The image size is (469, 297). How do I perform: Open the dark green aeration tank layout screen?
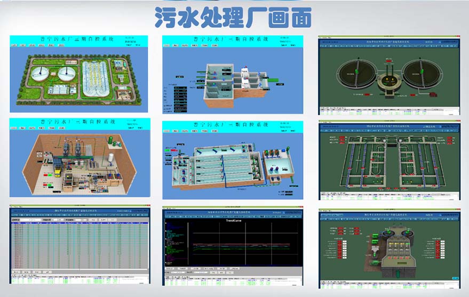point(389,161)
